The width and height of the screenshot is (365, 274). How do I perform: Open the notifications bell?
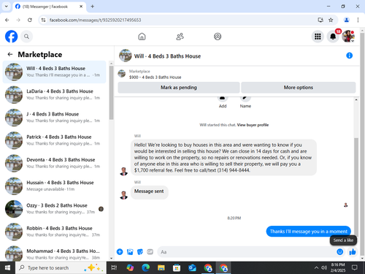pos(333,37)
